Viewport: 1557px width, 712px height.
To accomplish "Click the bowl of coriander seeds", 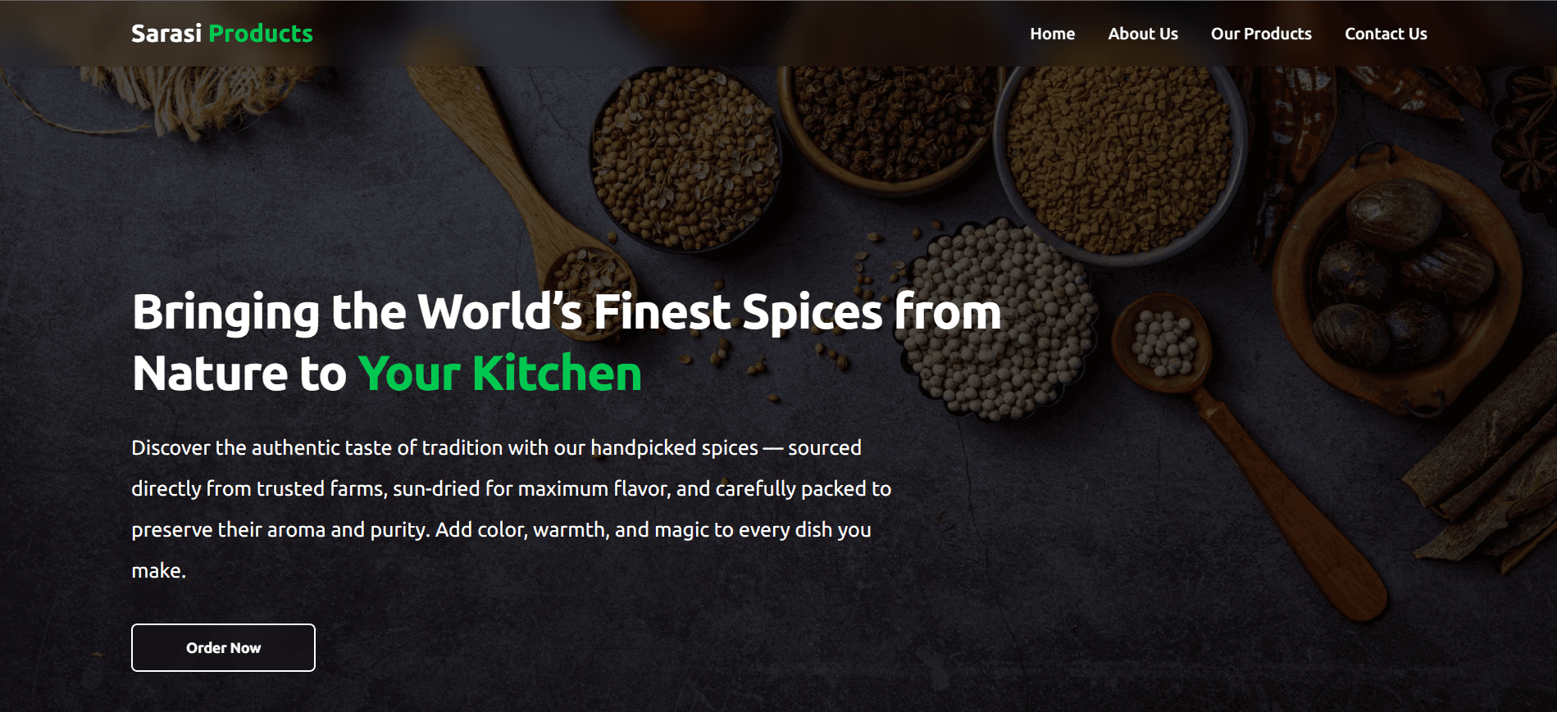I will (685, 160).
